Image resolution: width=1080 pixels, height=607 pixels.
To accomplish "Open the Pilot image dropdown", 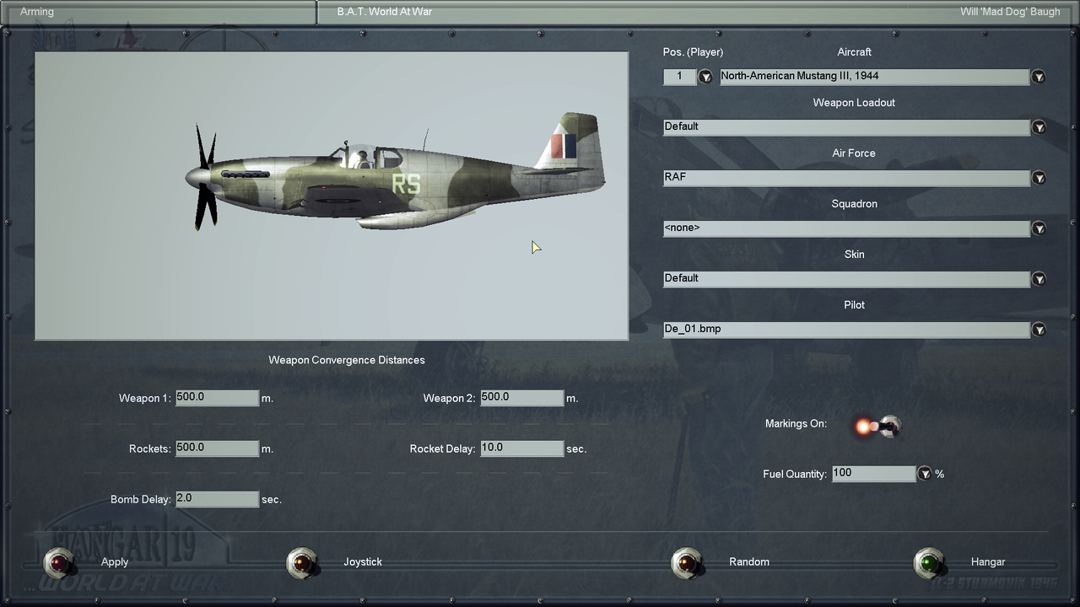I will coord(1039,329).
